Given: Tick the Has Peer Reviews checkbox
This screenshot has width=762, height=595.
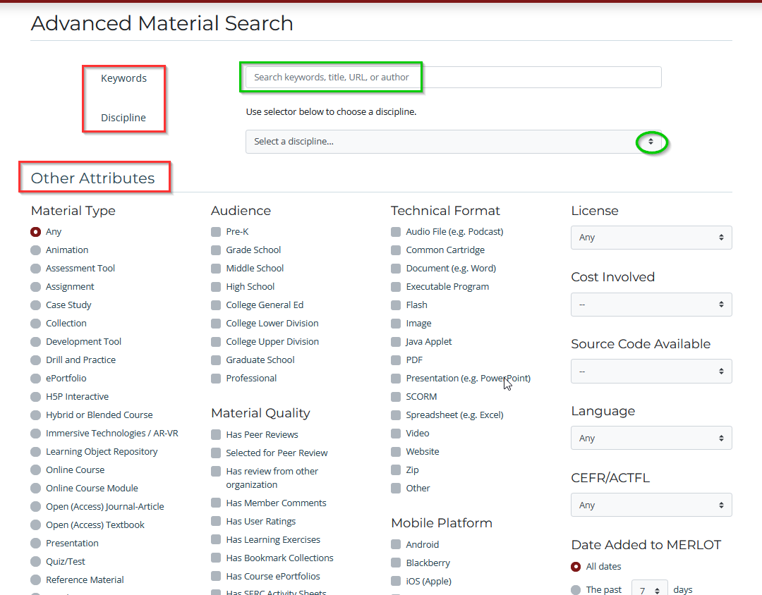Looking at the screenshot, I should pos(216,435).
